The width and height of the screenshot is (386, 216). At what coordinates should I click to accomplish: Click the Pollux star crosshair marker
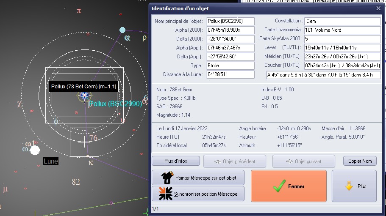click(84, 96)
